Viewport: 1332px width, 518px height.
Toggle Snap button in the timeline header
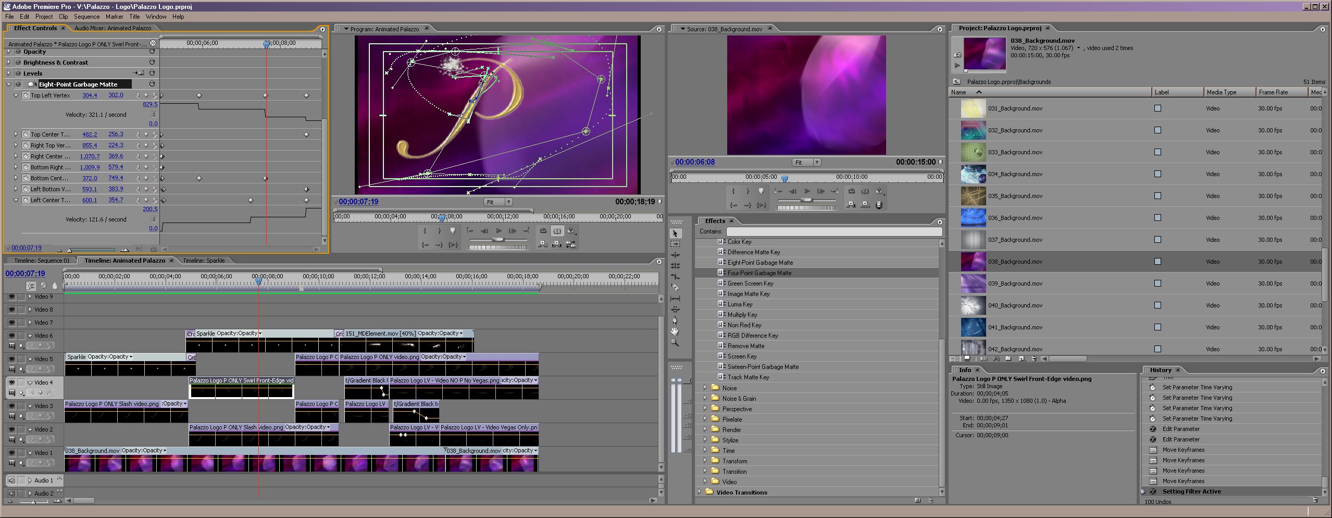pos(31,286)
